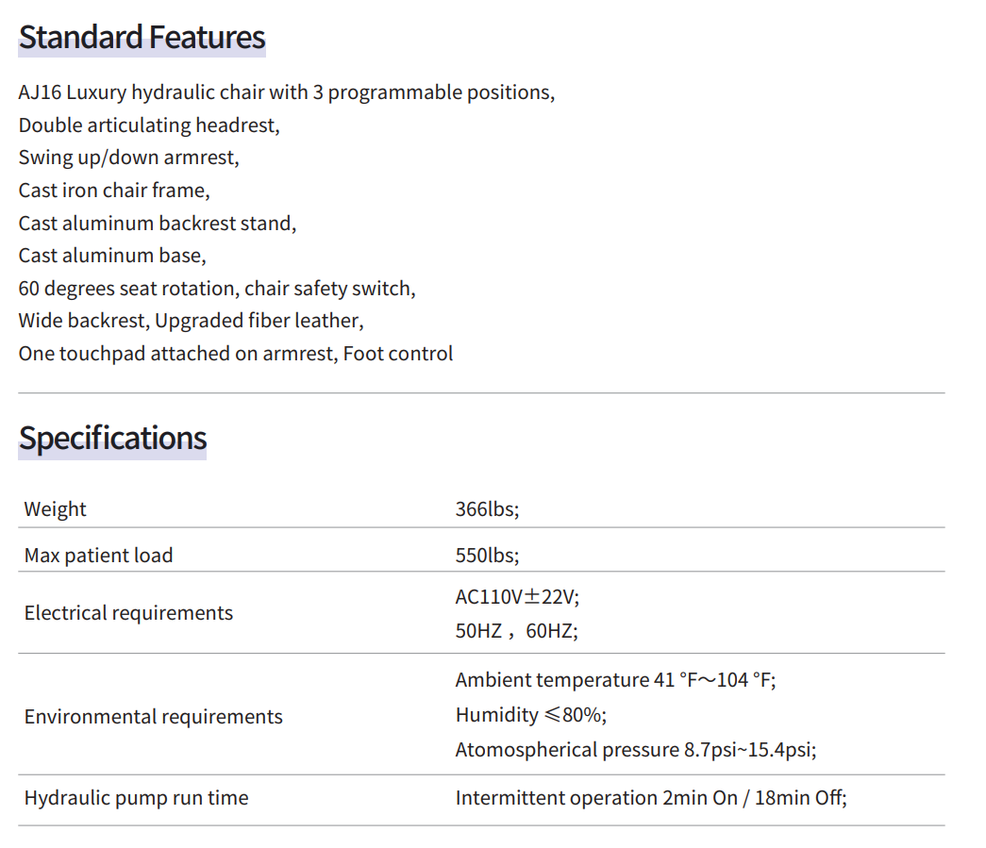Click the Standard Features heading
The height and width of the screenshot is (848, 986).
pyautogui.click(x=142, y=38)
